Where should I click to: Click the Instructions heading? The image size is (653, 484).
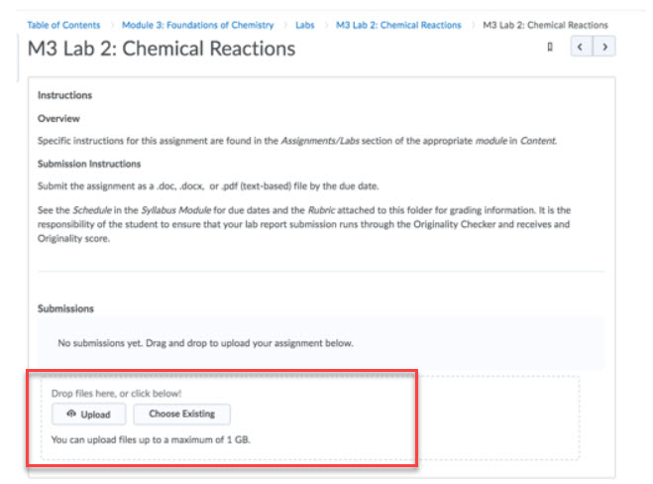pyautogui.click(x=64, y=95)
